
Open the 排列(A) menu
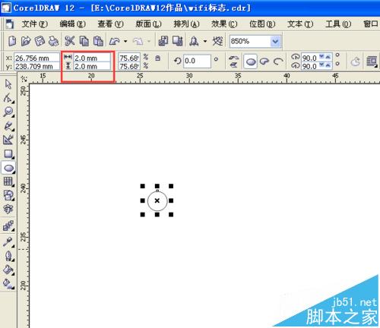187,24
